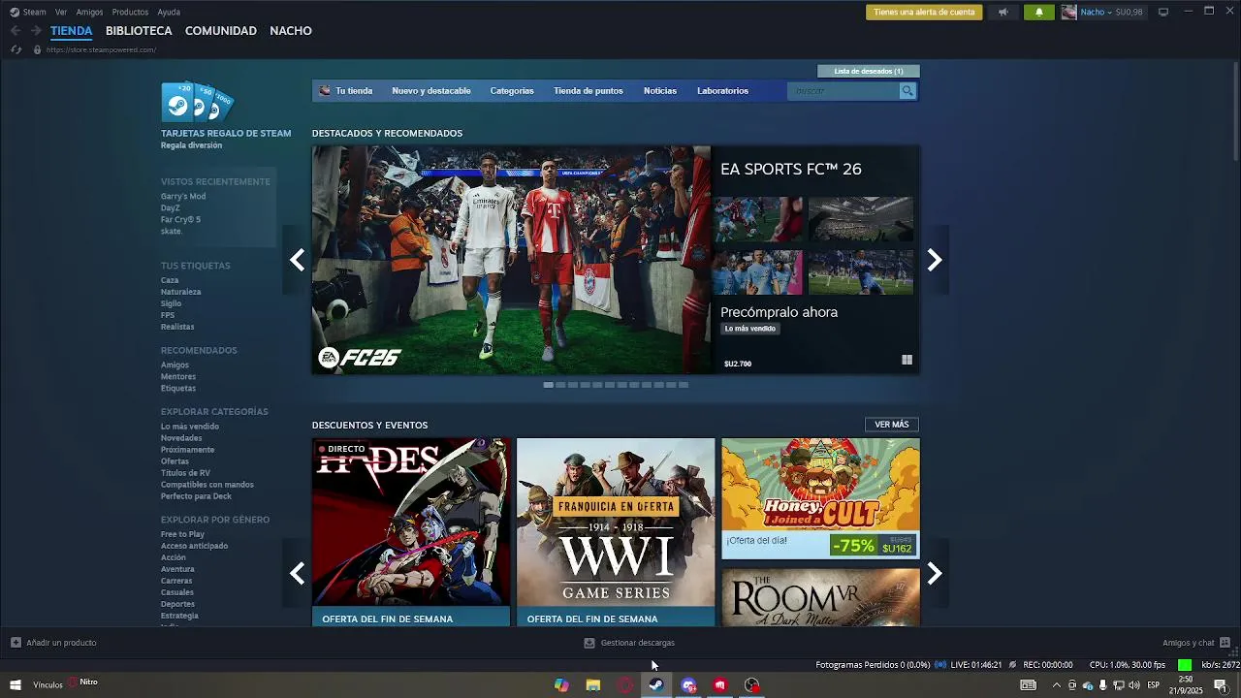Open File Explorer from the taskbar
The image size is (1241, 698).
point(593,685)
